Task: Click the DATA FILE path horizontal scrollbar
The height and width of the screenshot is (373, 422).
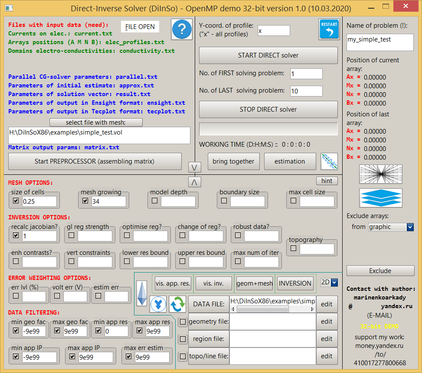Action: tap(273, 309)
